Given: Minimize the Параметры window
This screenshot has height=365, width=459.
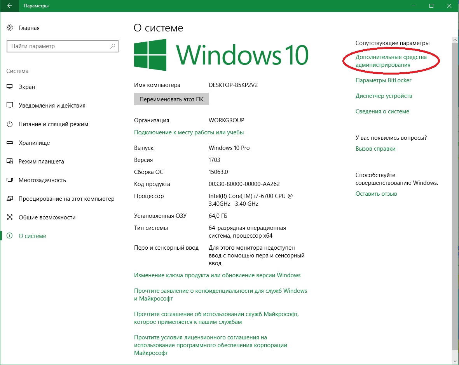Looking at the screenshot, I should click(x=414, y=6).
